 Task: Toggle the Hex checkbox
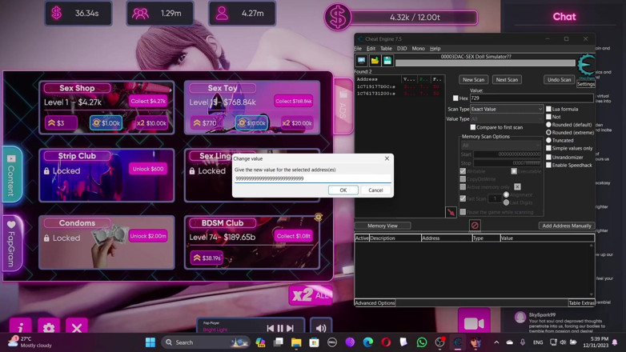455,98
